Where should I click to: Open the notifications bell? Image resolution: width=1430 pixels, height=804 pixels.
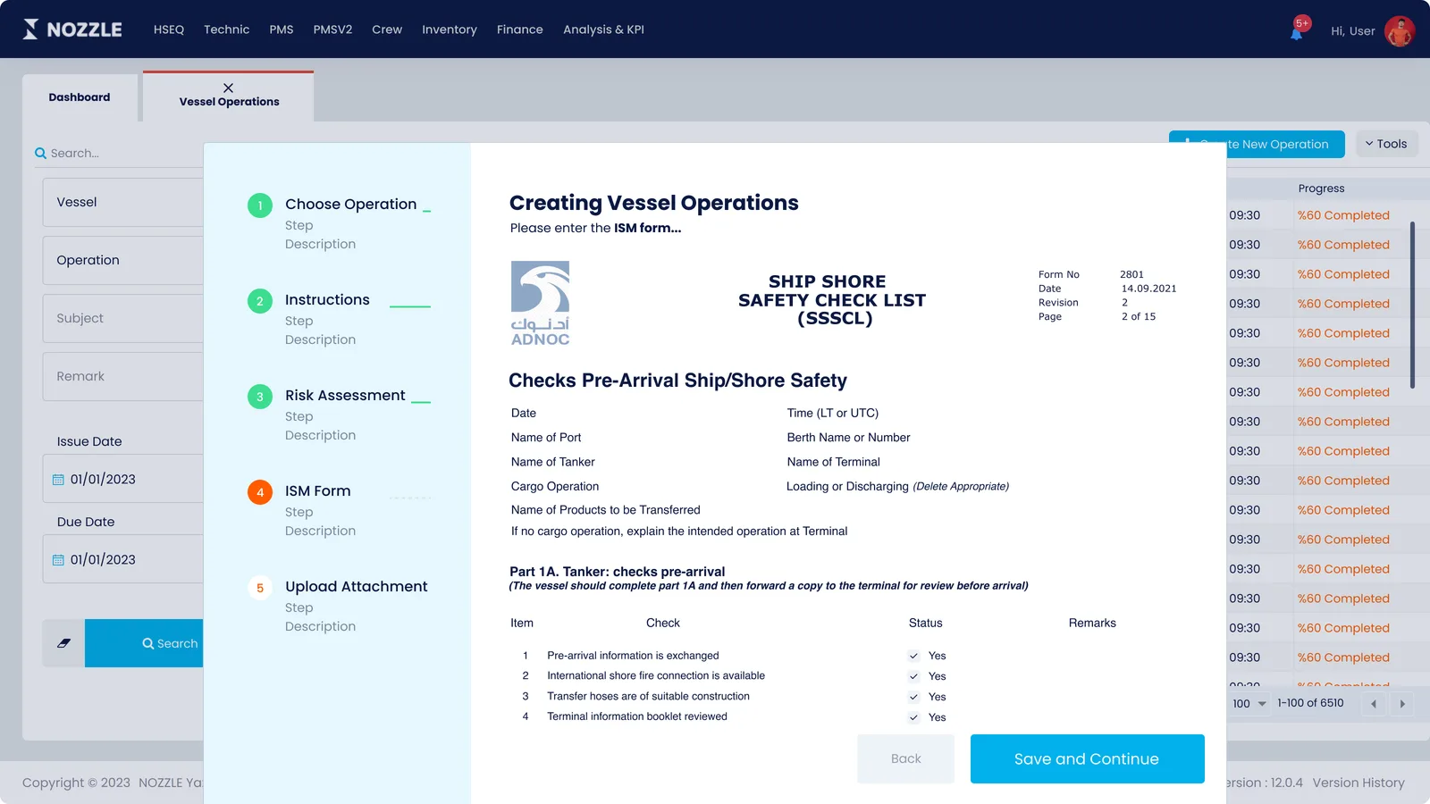pos(1297,32)
